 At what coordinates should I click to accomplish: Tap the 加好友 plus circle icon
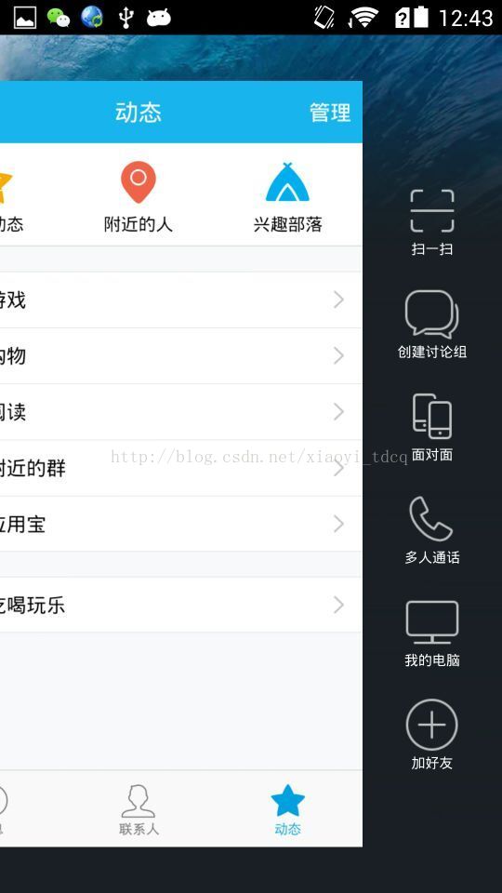[432, 725]
